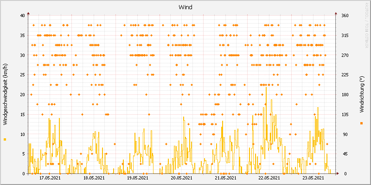
Task: Click the date label 18.05.2021
Action: [x=94, y=178]
